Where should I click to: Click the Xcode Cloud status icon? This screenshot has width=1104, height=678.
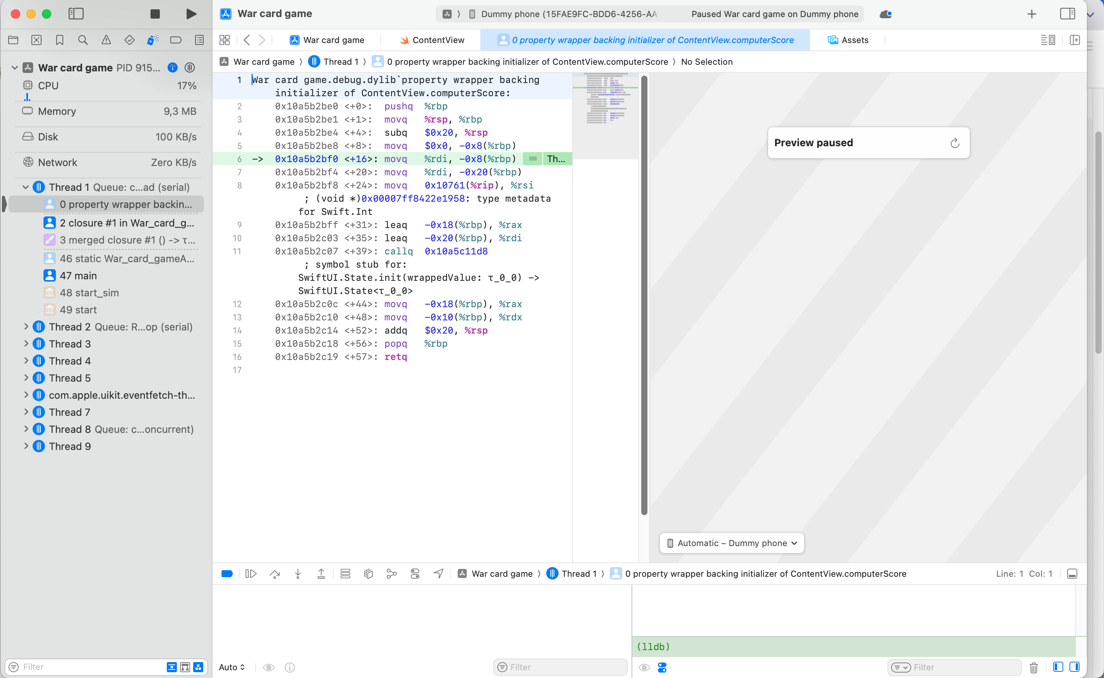pos(885,14)
